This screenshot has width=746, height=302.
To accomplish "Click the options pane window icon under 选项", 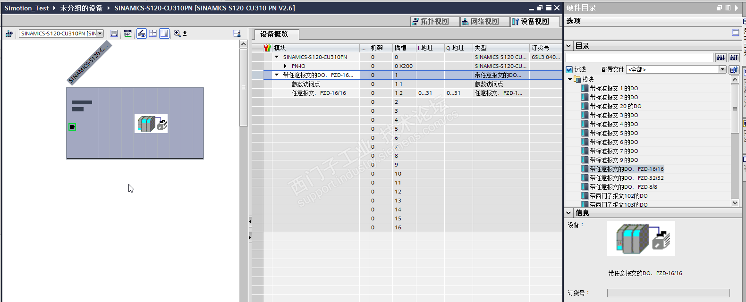I will click(736, 33).
